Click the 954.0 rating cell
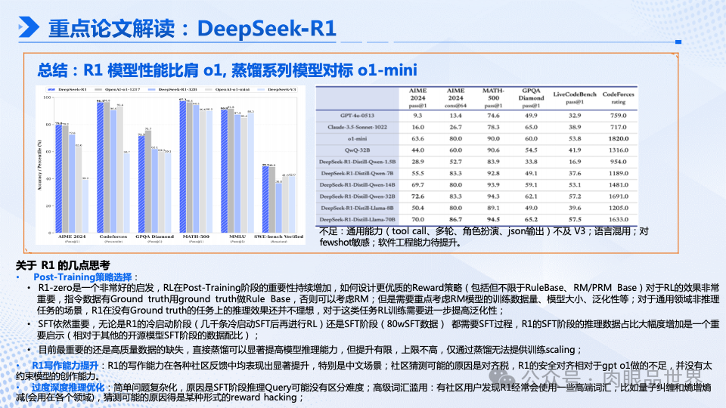Image resolution: width=726 pixels, height=408 pixels. pos(618,162)
